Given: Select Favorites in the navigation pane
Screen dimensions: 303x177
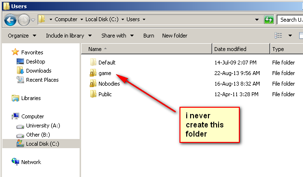Looking at the screenshot, I should coord(32,52).
